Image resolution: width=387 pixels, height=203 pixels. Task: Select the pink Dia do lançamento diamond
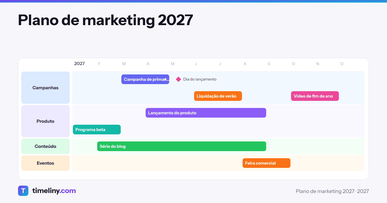[178, 79]
